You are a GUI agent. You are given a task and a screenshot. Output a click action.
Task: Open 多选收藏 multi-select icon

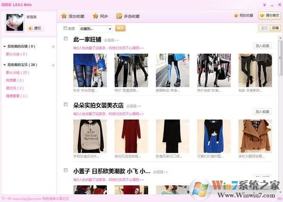(x=119, y=16)
